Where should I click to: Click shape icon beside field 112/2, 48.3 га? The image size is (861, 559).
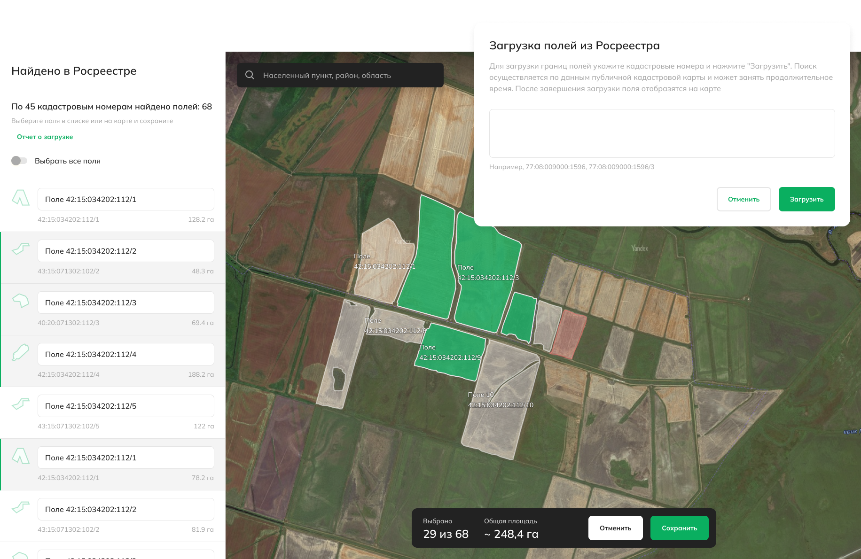[21, 249]
